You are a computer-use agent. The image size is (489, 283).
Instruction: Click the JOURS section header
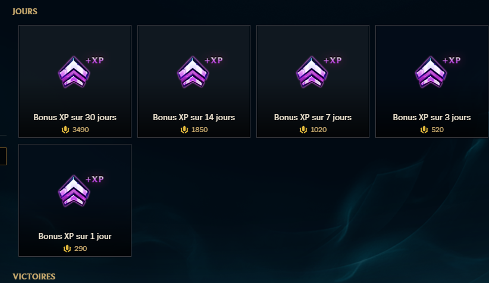25,11
